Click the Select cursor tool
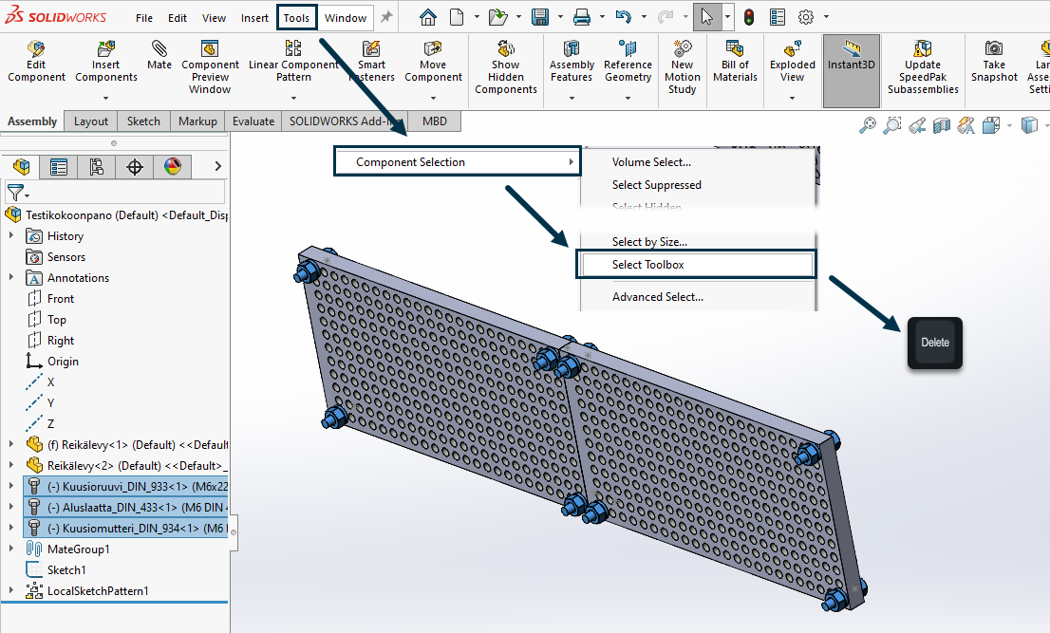The width and height of the screenshot is (1050, 633). (707, 17)
